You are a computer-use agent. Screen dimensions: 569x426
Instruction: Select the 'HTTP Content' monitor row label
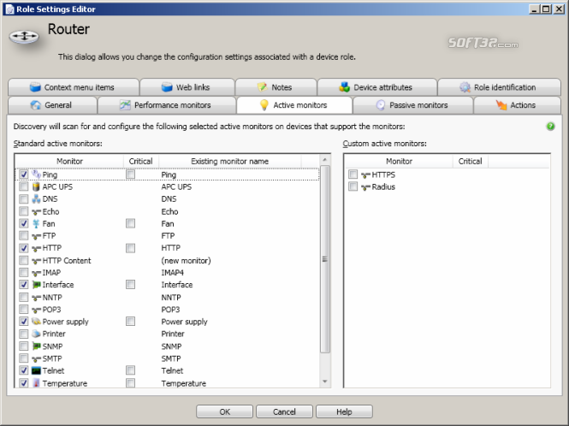click(67, 261)
